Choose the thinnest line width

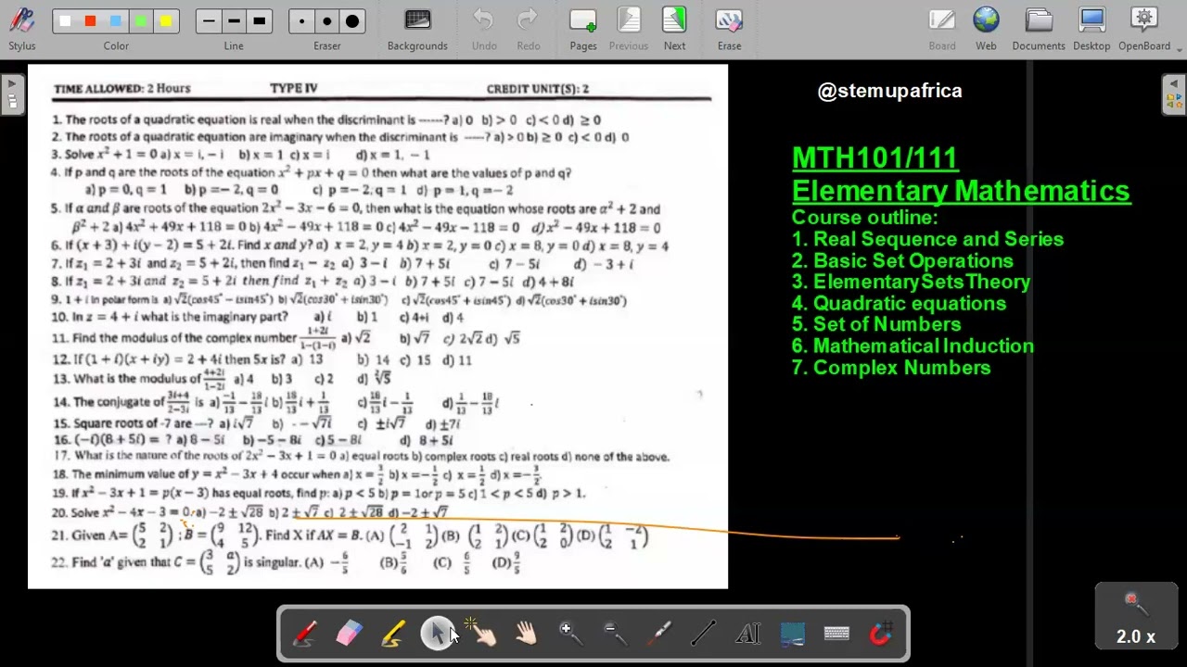(x=209, y=21)
